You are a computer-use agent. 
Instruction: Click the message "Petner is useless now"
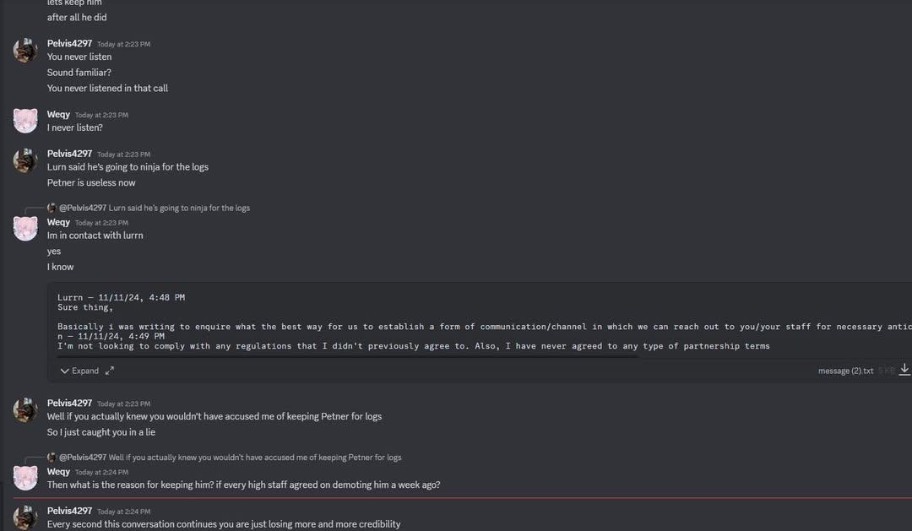[x=91, y=182]
